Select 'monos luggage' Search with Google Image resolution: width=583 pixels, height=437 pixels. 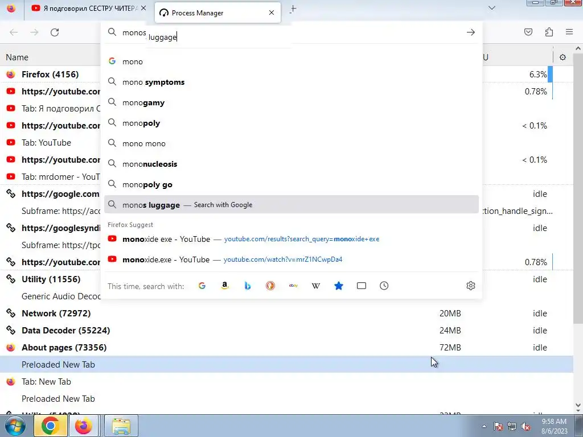click(x=291, y=204)
